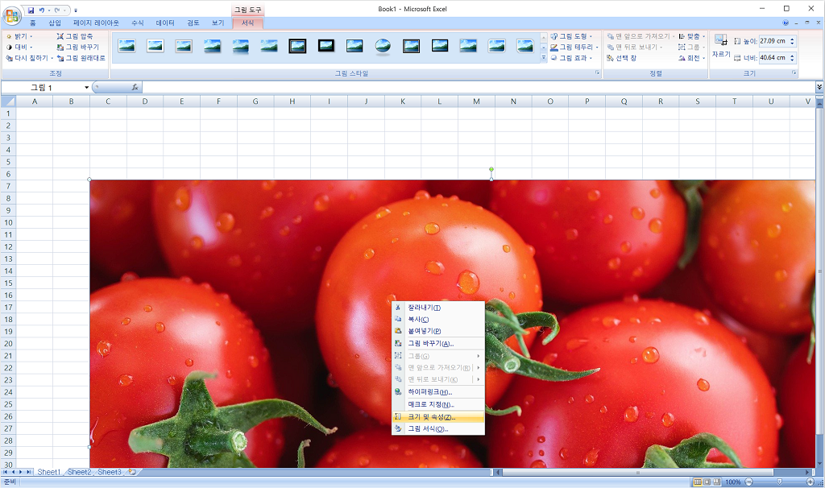Screen dimensions: 825x488
Task: Switch to the Sheet3 tab
Action: [110, 472]
